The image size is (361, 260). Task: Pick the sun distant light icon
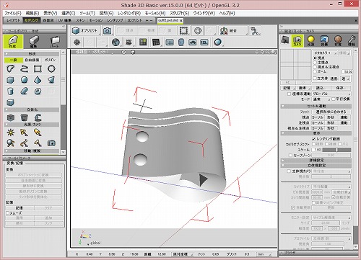(x=11, y=133)
